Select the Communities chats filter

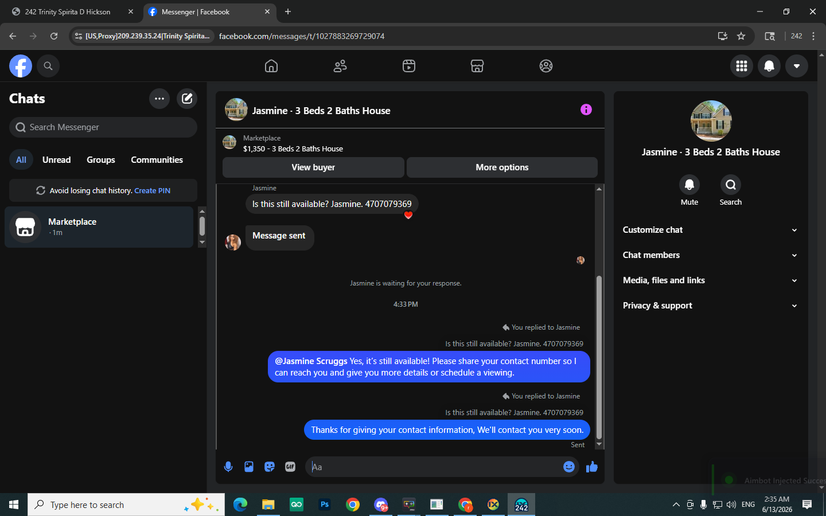(x=157, y=160)
